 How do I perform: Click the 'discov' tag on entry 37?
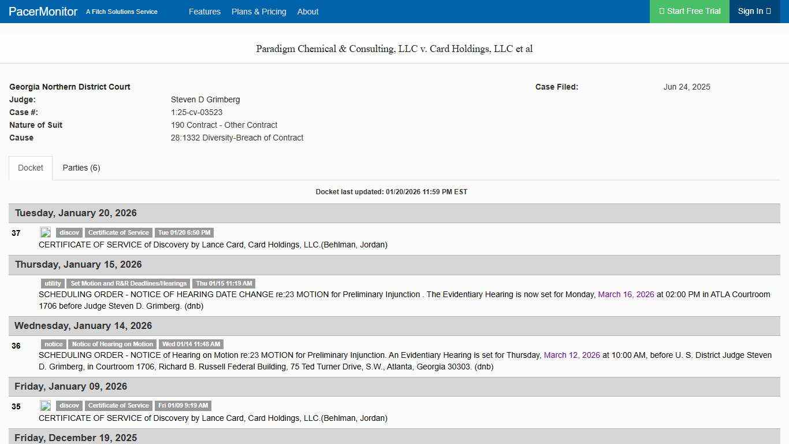click(69, 232)
